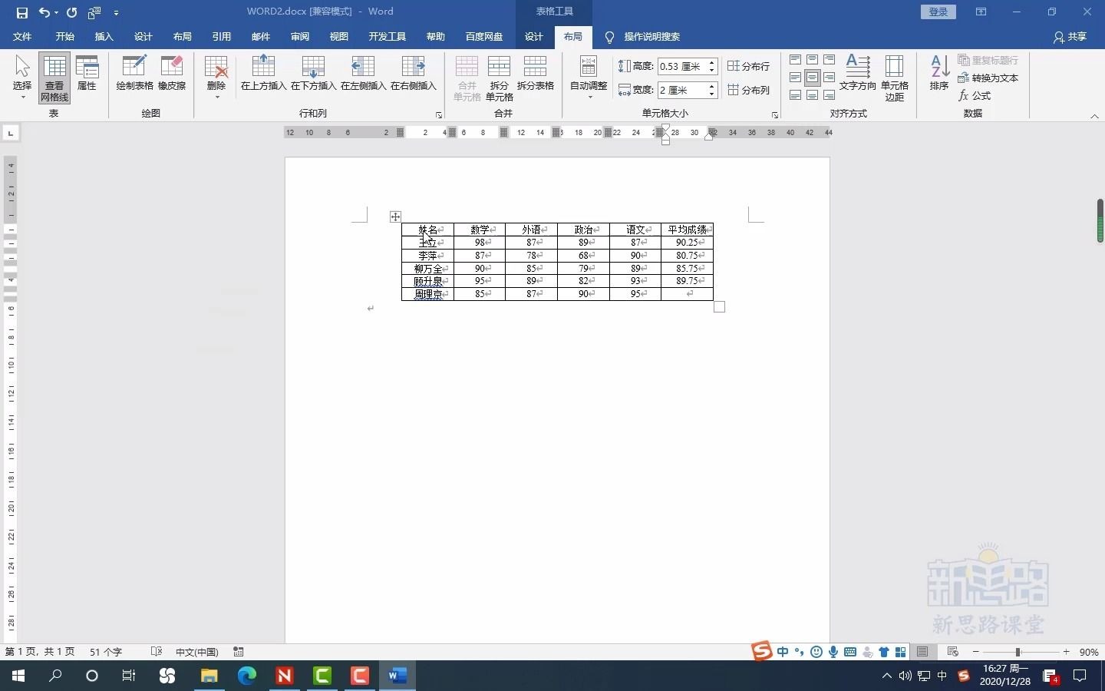This screenshot has height=691, width=1105.
Task: Change text direction with 文字方向 icon
Action: click(858, 77)
